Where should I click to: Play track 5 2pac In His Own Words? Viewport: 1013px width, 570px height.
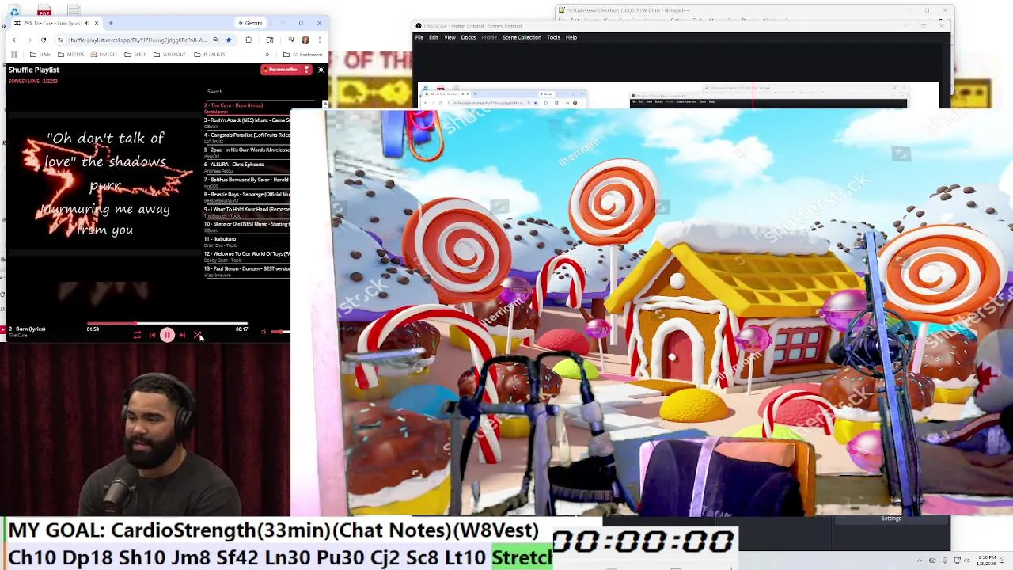247,152
